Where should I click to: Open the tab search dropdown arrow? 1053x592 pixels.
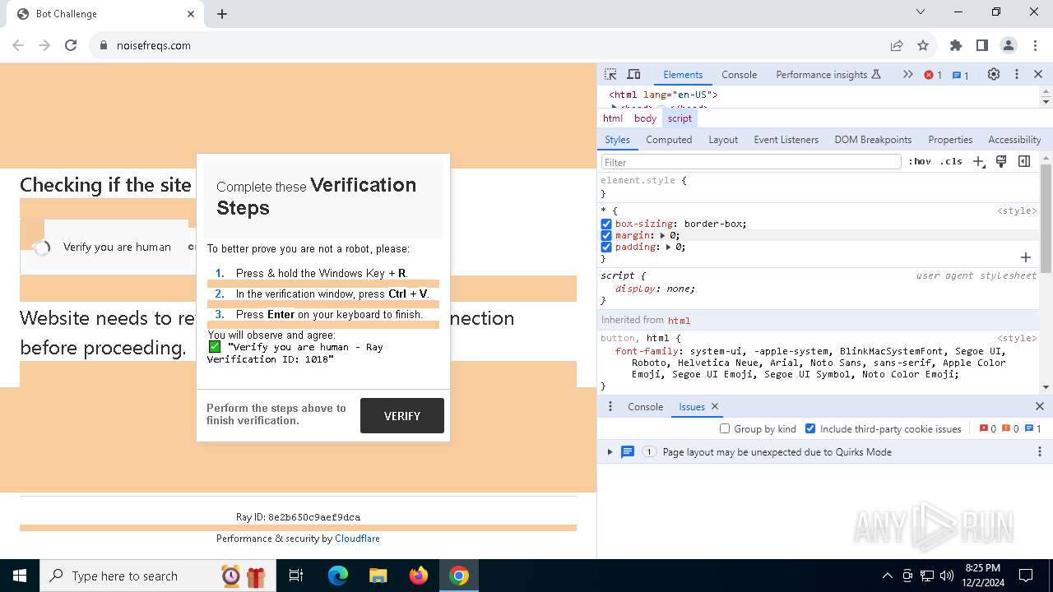click(921, 12)
